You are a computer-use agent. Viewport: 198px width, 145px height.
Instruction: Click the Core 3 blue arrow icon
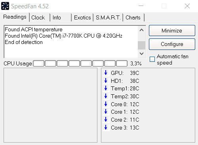(106, 127)
